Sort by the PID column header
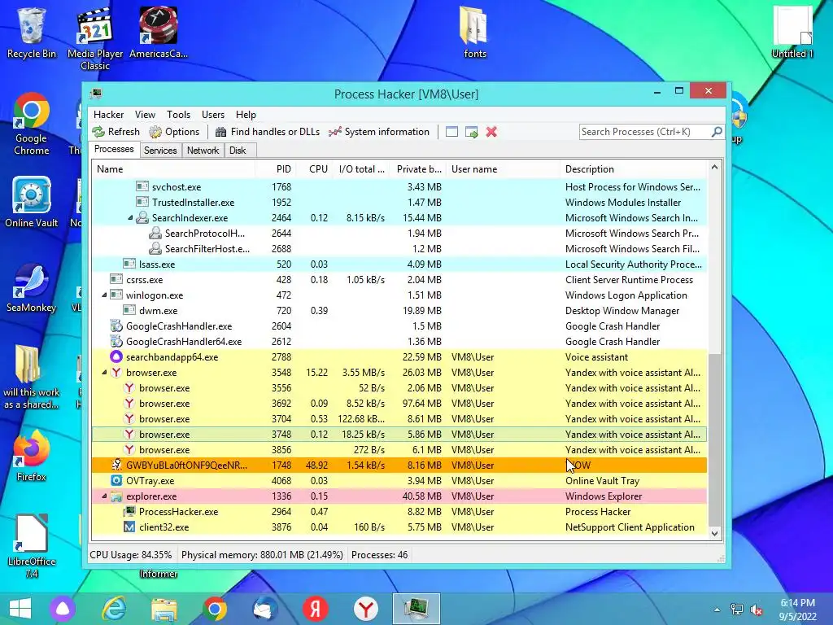Viewport: 833px width, 625px height. [x=275, y=169]
